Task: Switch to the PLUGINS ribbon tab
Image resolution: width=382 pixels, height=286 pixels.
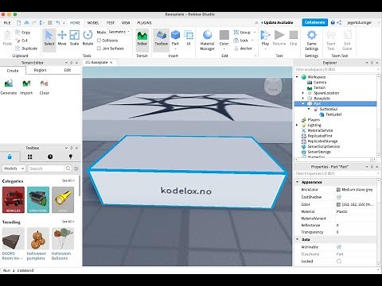Action: point(144,23)
